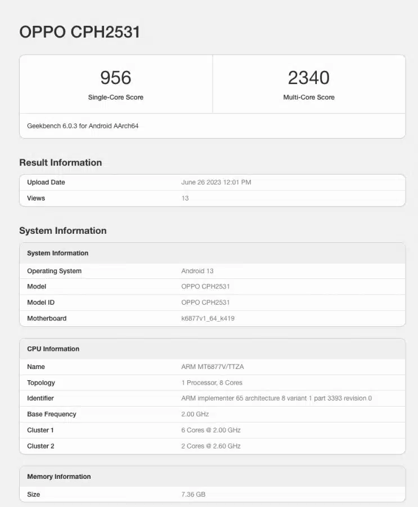Click the memory size value 7.36 GB
The width and height of the screenshot is (418, 507).
coord(193,495)
